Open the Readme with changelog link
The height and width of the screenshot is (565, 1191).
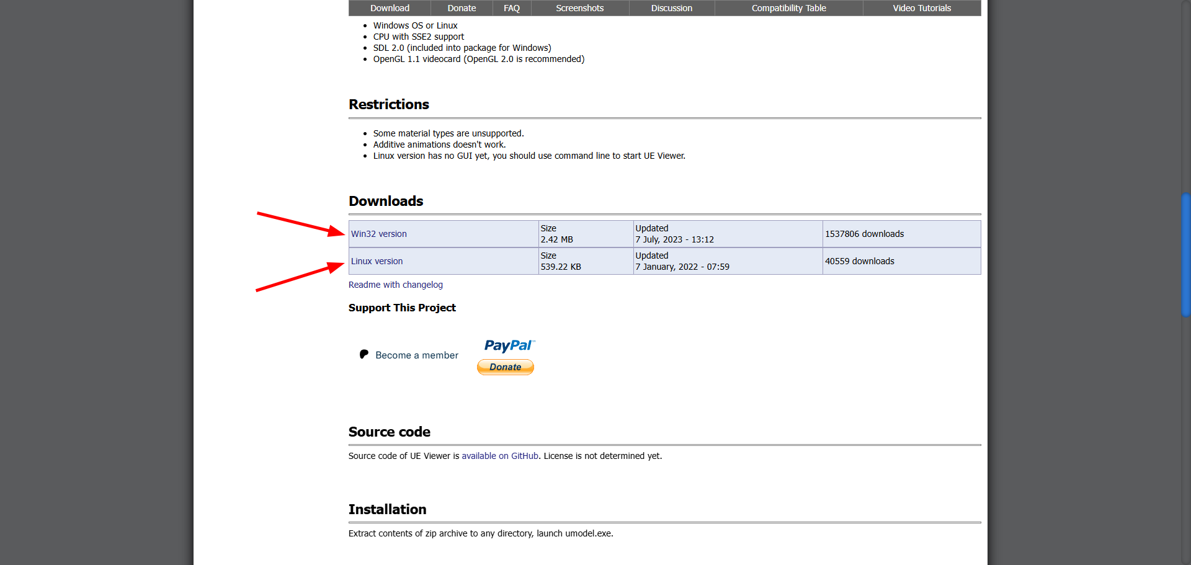pyautogui.click(x=396, y=285)
